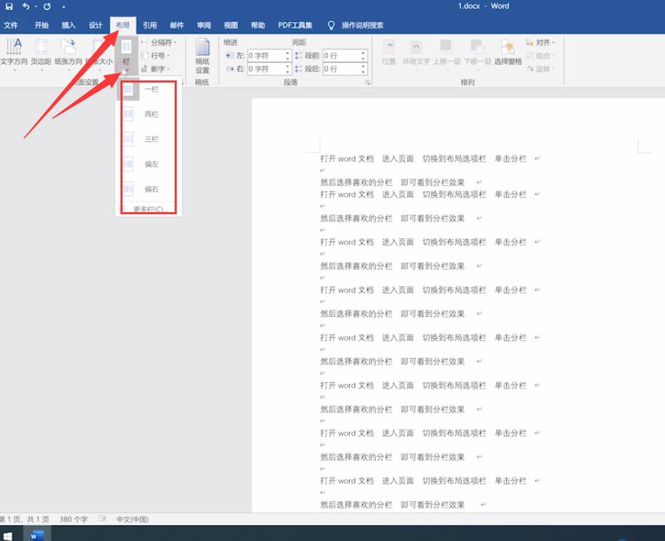The image size is (665, 541).
Task: Click the Save icon in the title bar
Action: pos(9,6)
